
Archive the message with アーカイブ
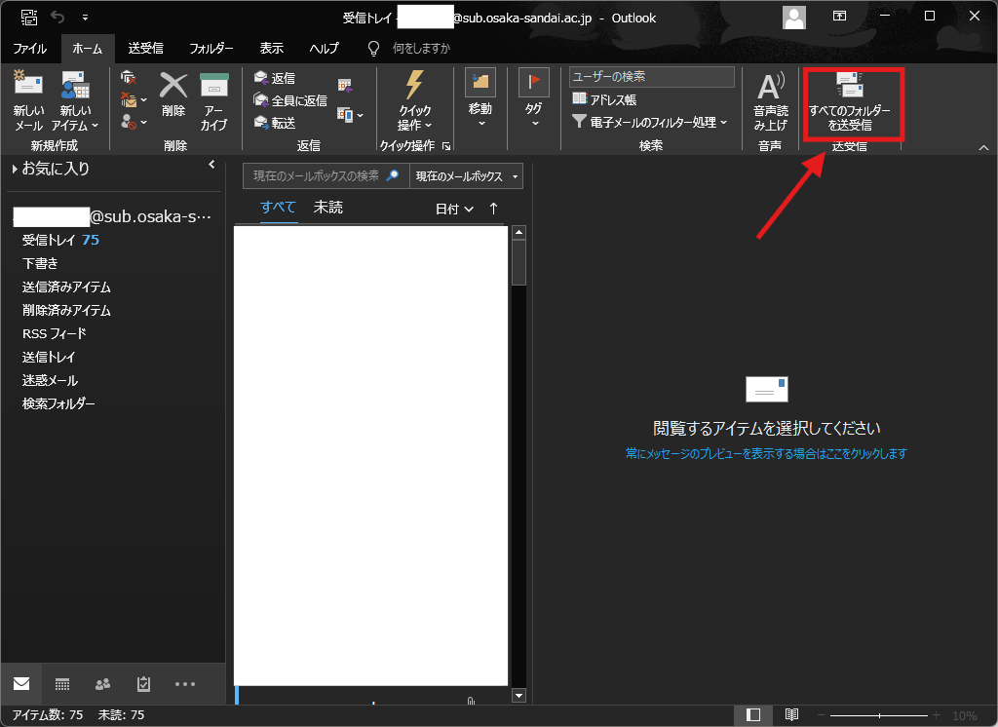[x=213, y=100]
